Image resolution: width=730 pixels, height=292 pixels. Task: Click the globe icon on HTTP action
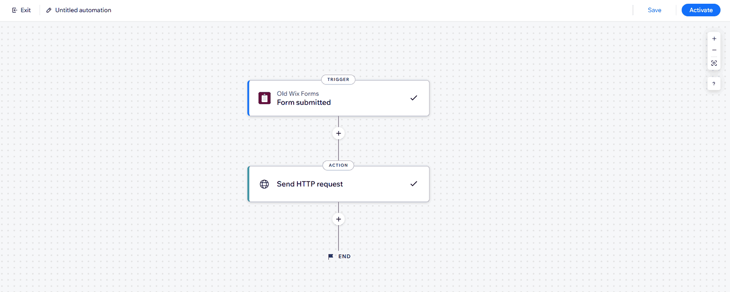point(264,184)
